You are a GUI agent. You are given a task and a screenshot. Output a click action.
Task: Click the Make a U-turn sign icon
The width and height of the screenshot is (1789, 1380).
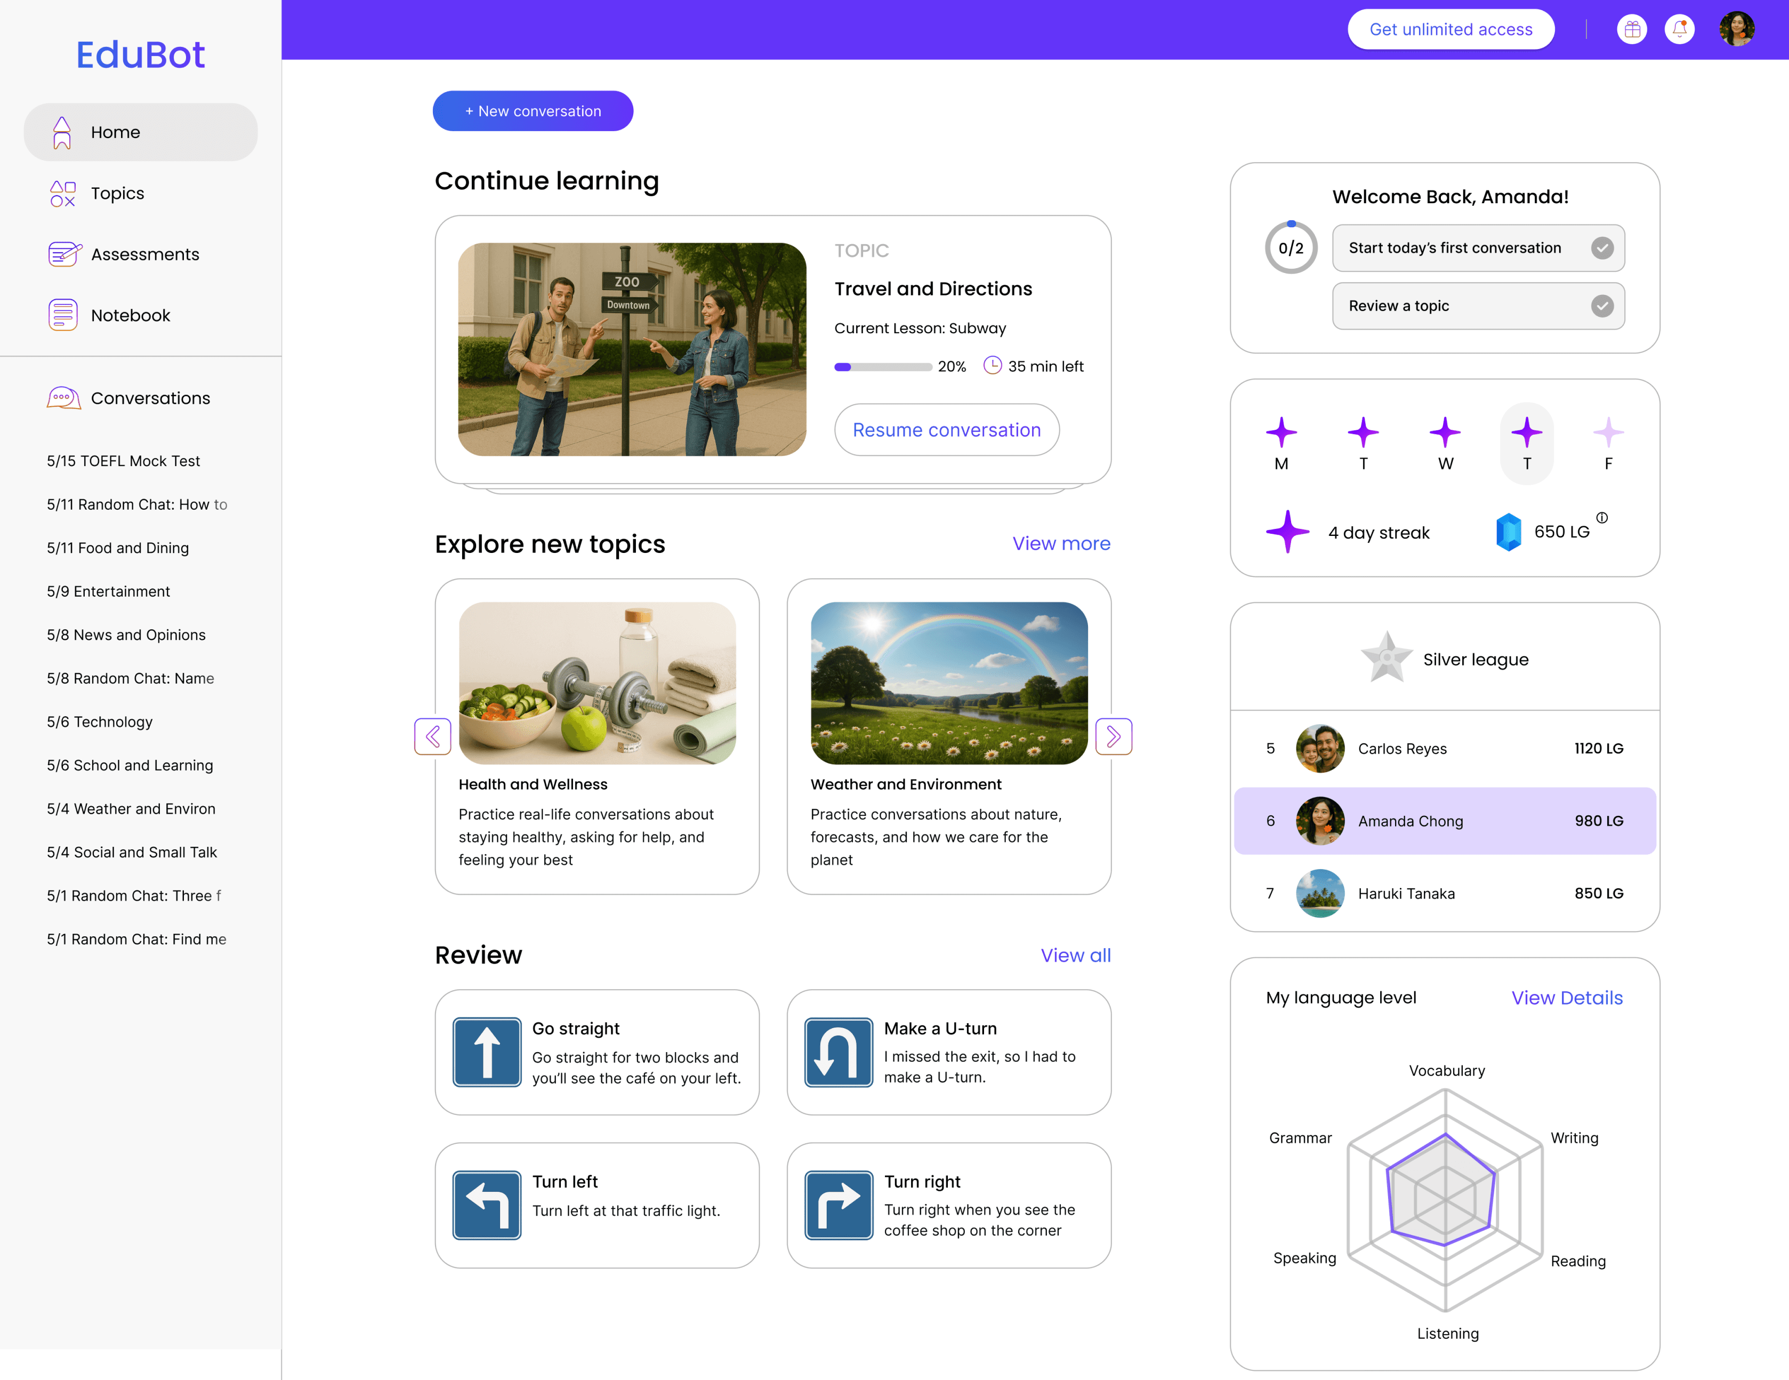pos(838,1052)
